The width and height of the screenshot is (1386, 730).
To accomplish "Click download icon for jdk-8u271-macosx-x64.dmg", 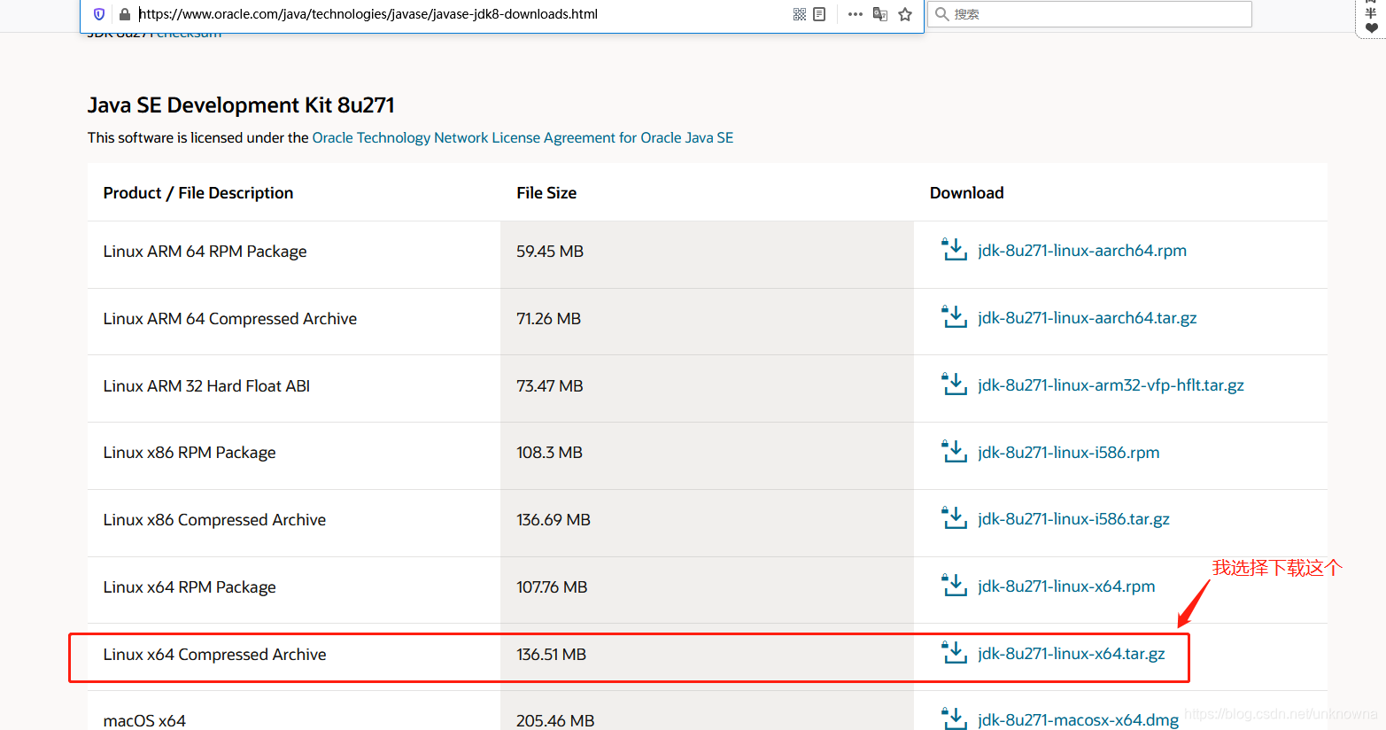I will click(x=954, y=718).
